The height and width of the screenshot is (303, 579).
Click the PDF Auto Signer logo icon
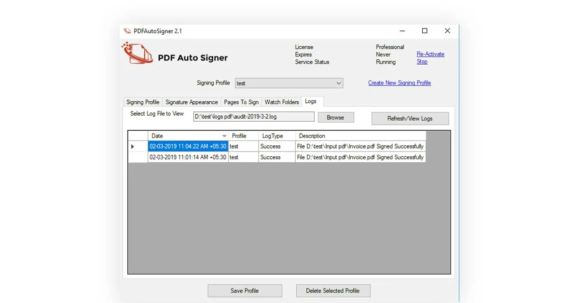click(x=137, y=54)
